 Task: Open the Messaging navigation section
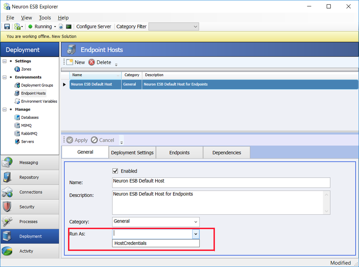pos(30,162)
